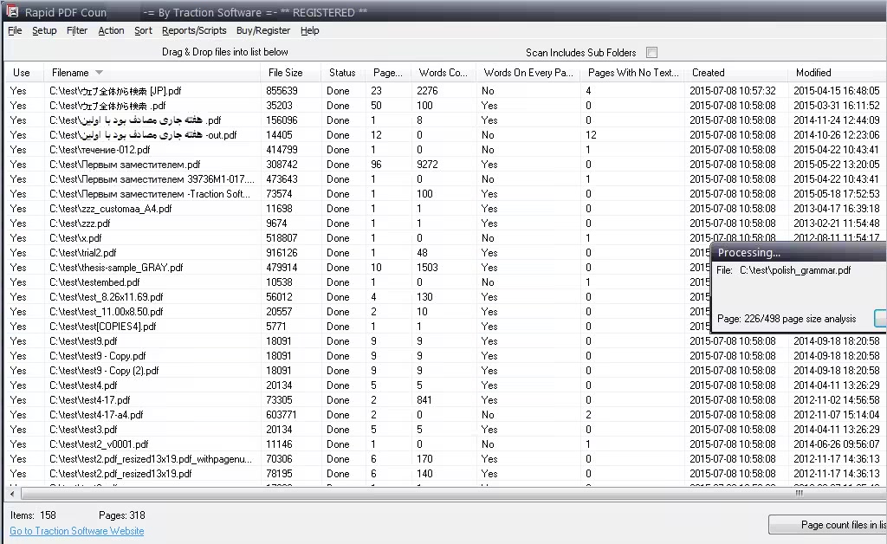This screenshot has height=544, width=887.
Task: Click the Rapid PDF Count app icon
Action: (x=12, y=12)
